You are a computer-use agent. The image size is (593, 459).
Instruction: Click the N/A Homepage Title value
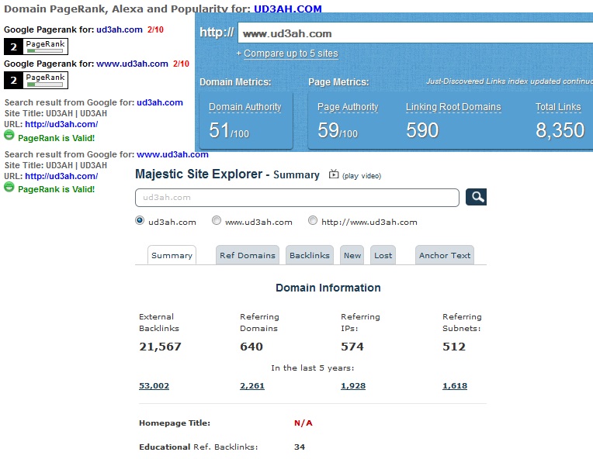tap(303, 423)
